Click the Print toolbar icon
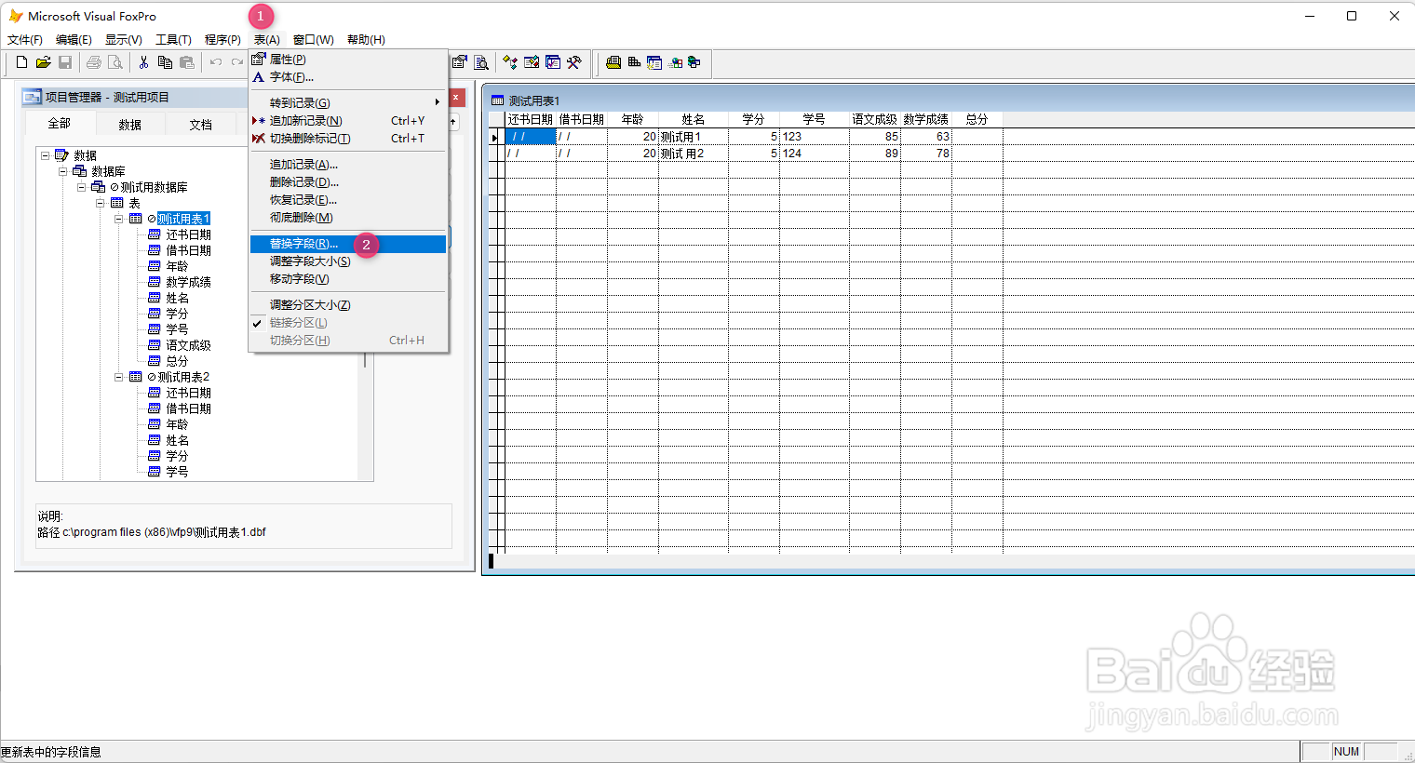1415x763 pixels. click(x=93, y=62)
